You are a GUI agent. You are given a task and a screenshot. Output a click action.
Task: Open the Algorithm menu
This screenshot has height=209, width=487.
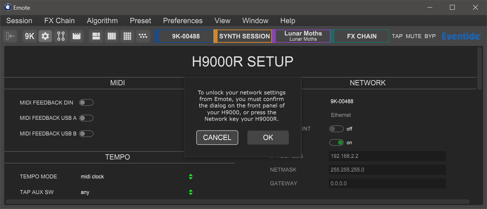coord(102,21)
